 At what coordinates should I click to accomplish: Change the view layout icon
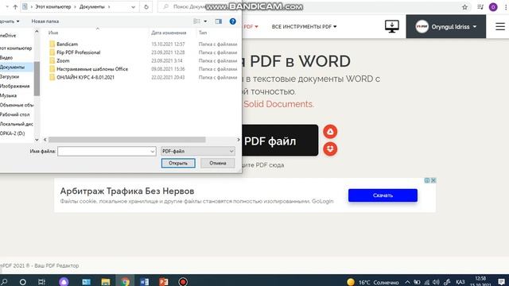[196, 21]
